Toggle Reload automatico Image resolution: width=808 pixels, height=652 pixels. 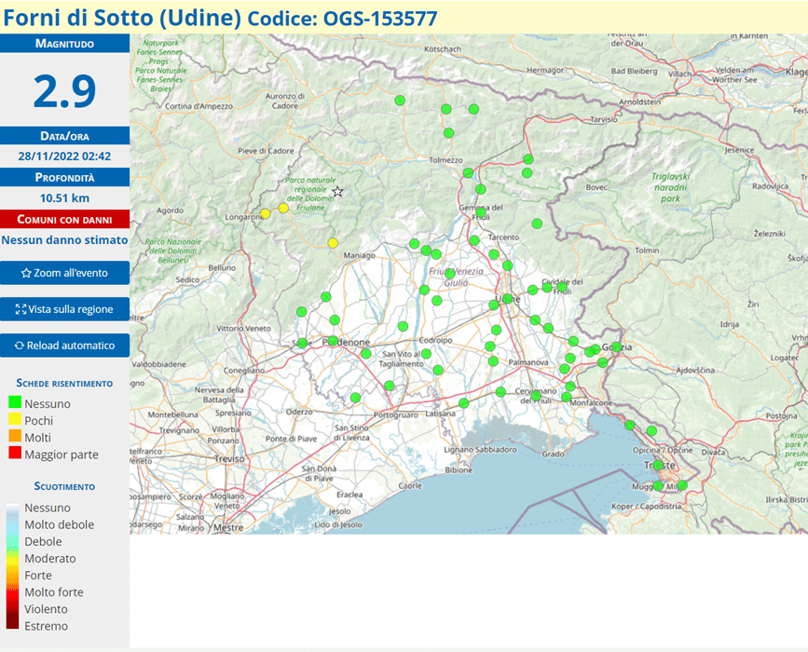[64, 346]
